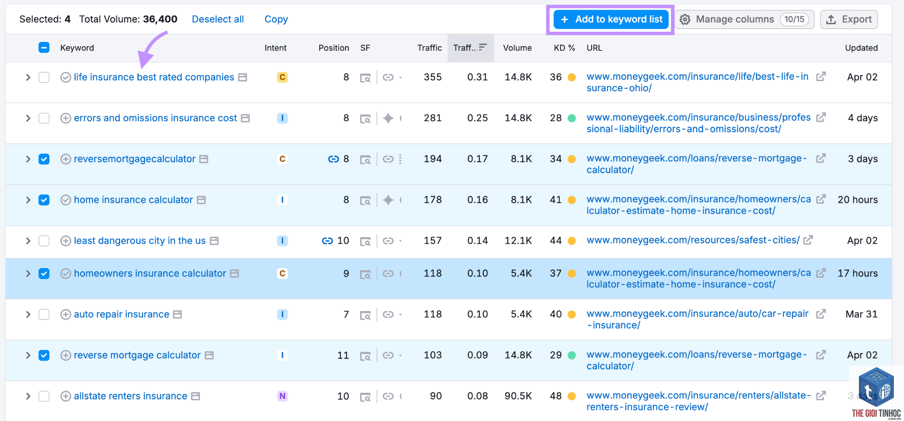904x421 pixels.
Task: Copy the selected keywords
Action: [276, 19]
